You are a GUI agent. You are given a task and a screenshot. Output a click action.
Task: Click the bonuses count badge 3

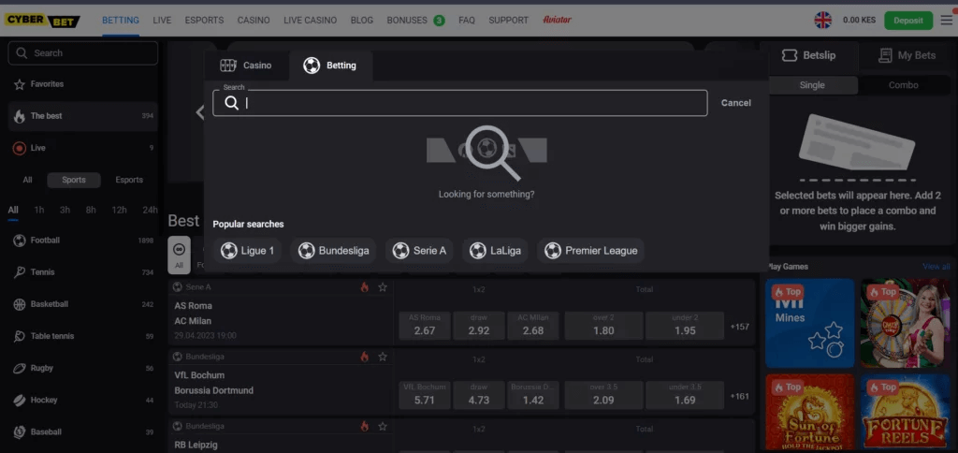439,21
